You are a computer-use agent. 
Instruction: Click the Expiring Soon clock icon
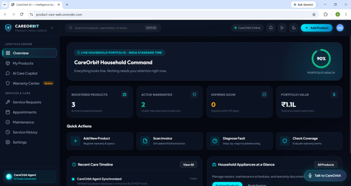tap(264, 95)
